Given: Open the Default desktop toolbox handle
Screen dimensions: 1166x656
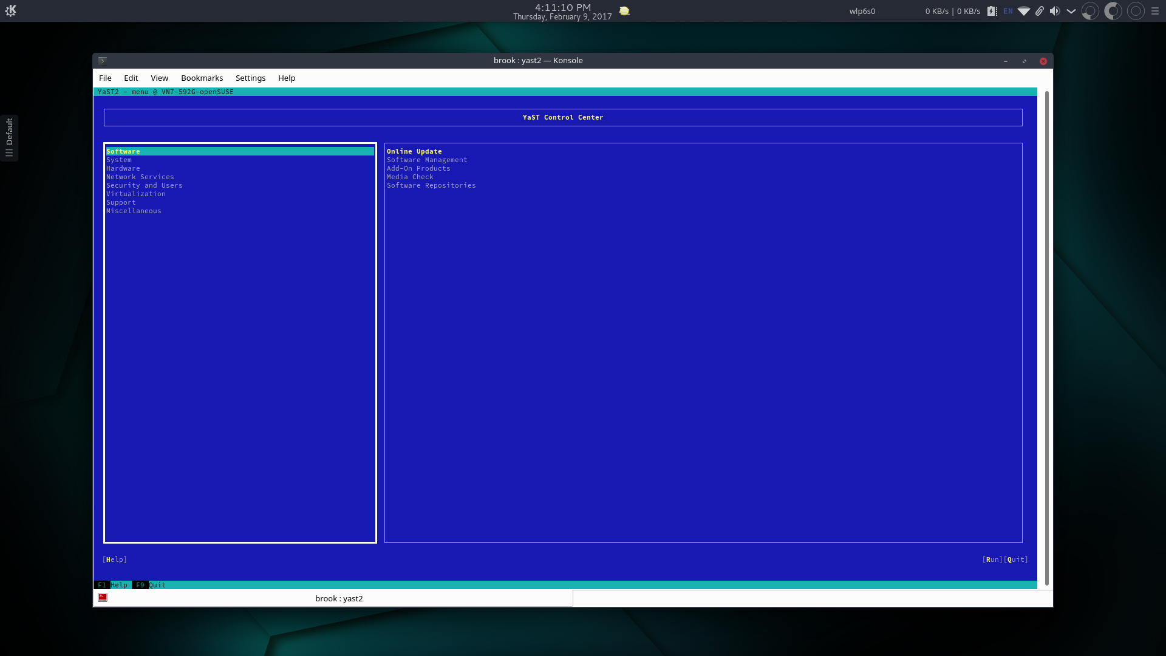Looking at the screenshot, I should click(9, 138).
